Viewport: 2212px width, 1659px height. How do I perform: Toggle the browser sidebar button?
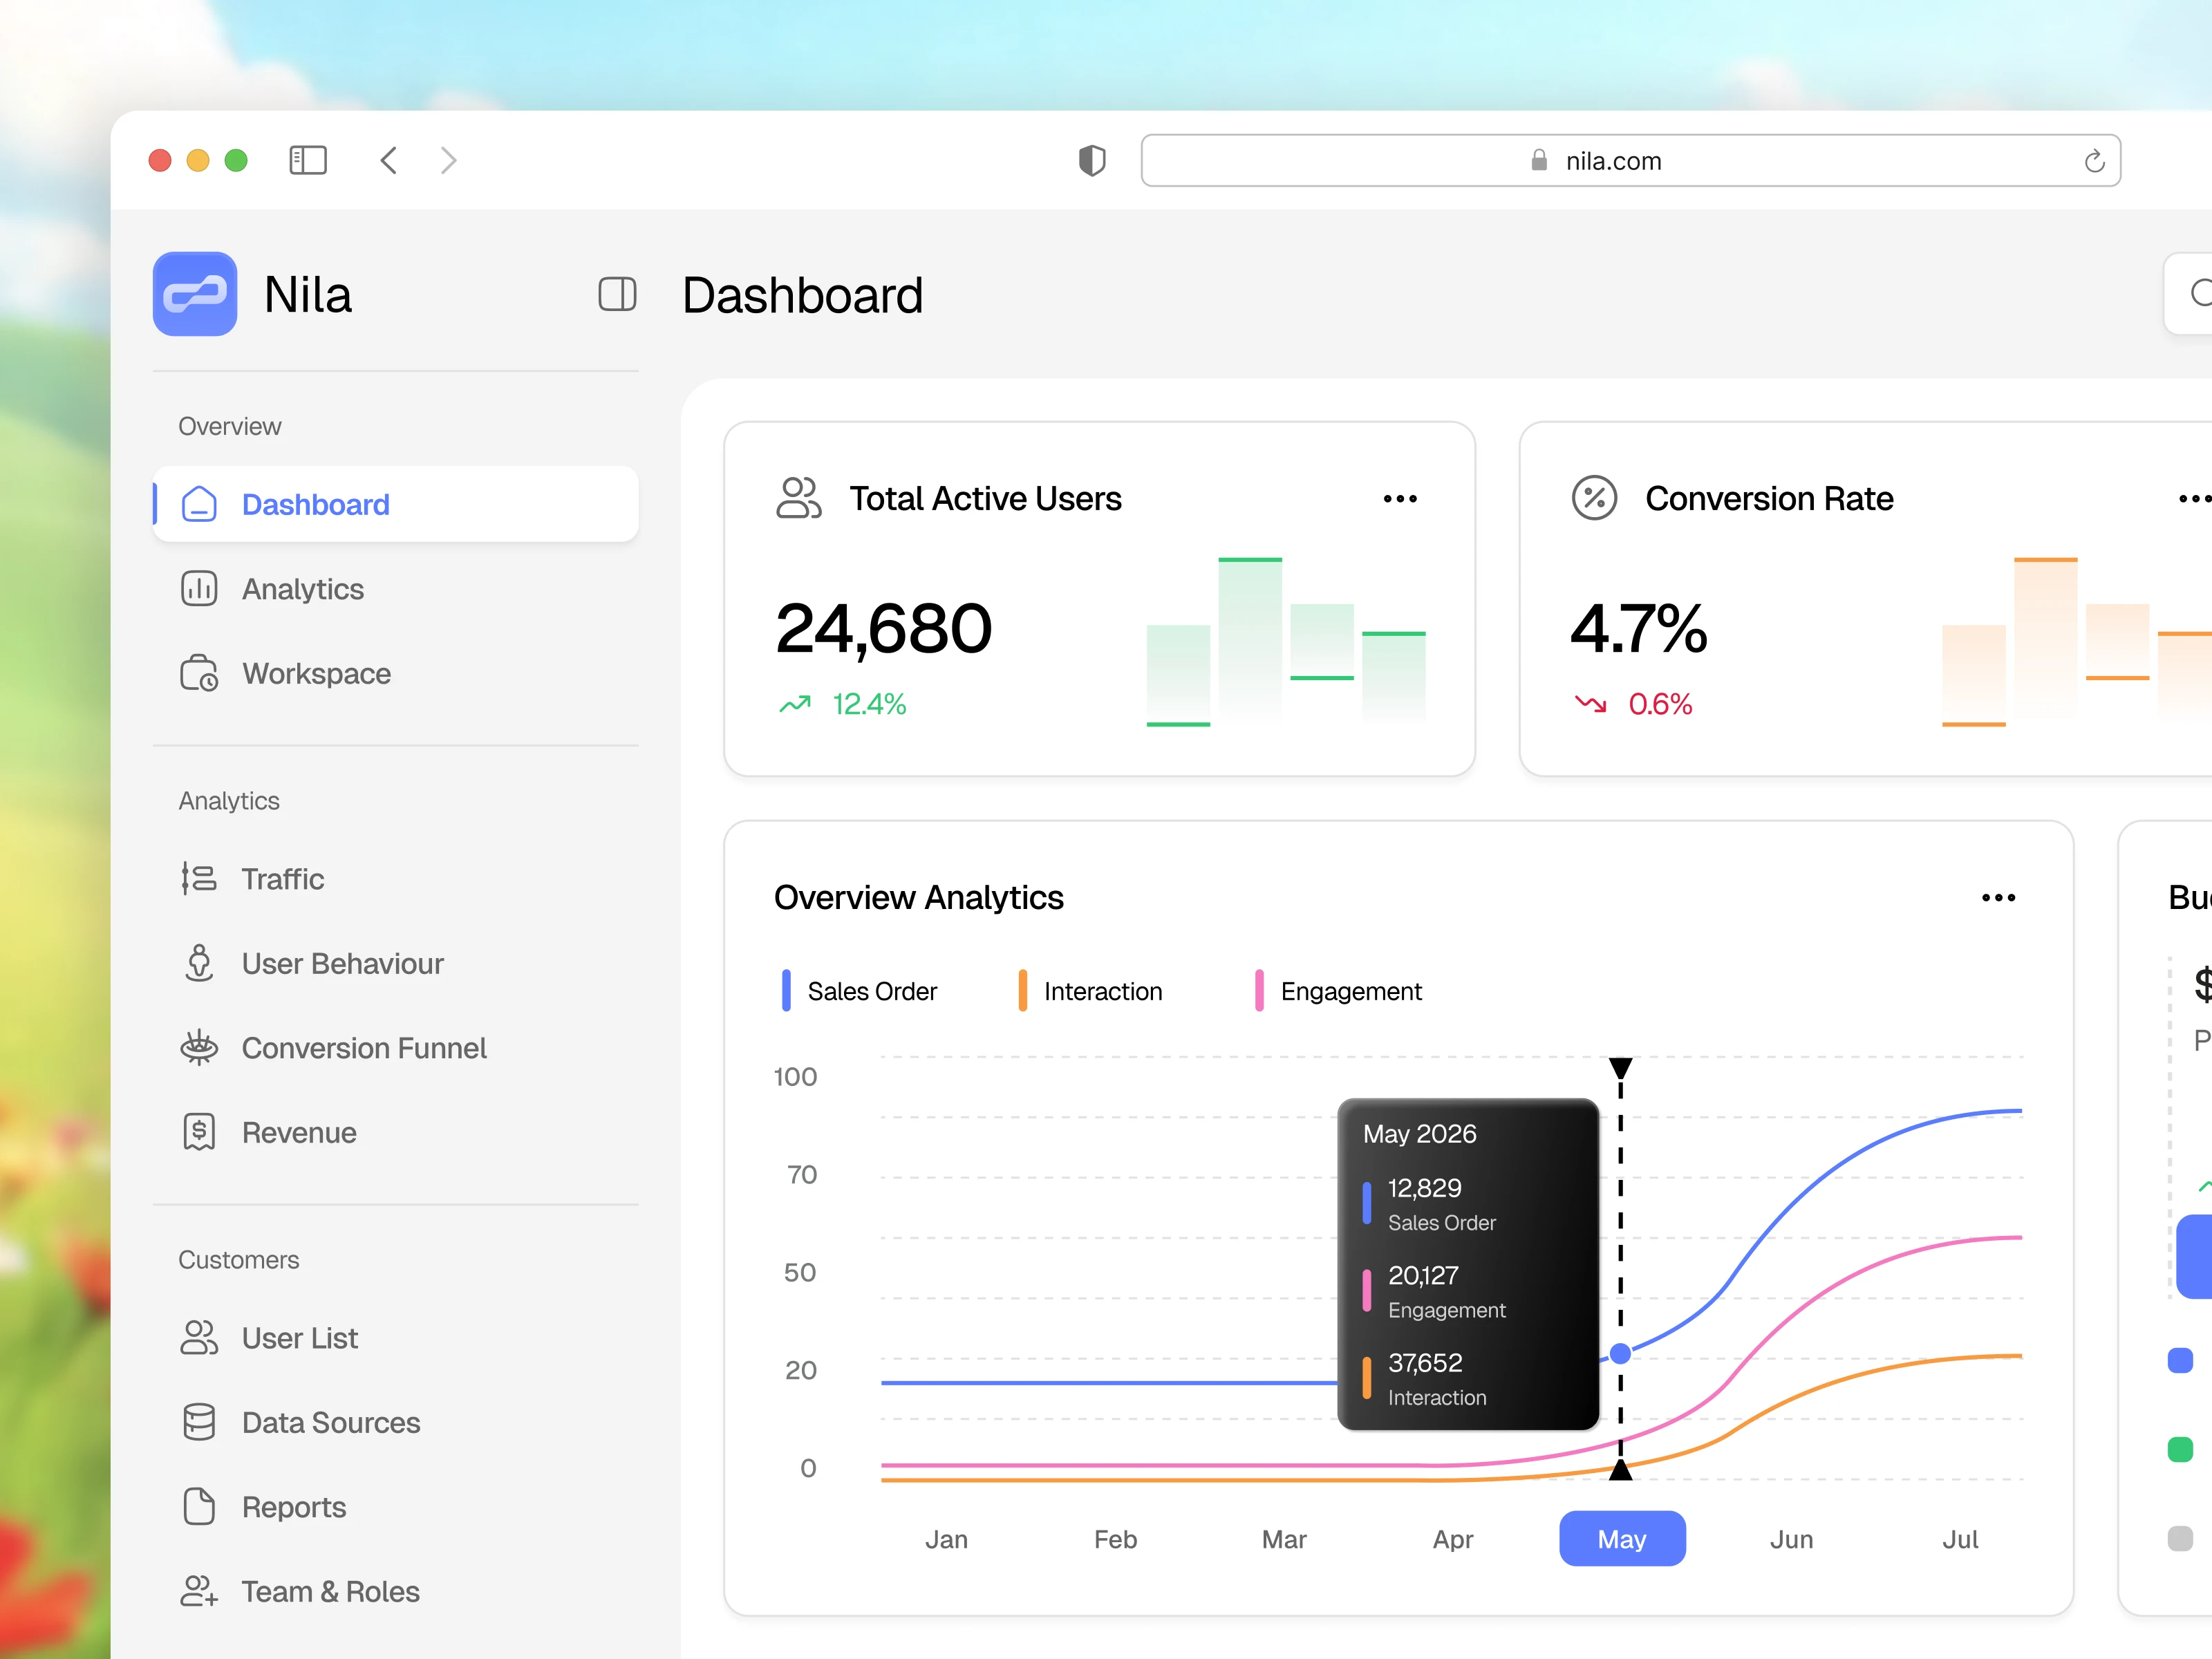pos(308,160)
